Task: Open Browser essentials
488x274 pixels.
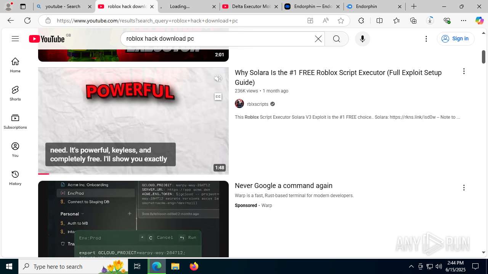Action: click(447, 21)
